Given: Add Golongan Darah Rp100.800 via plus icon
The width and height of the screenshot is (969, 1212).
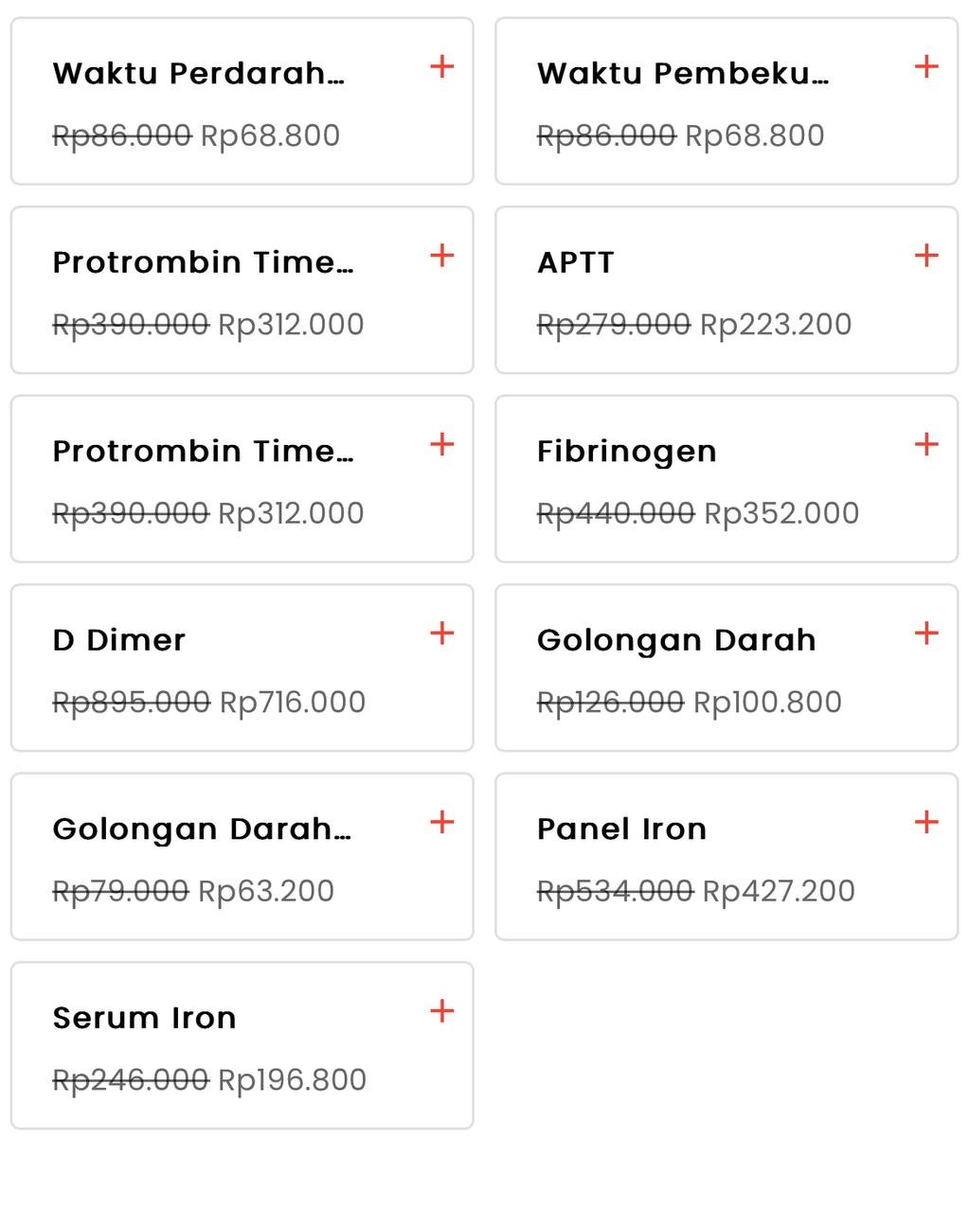Looking at the screenshot, I should coord(926,633).
